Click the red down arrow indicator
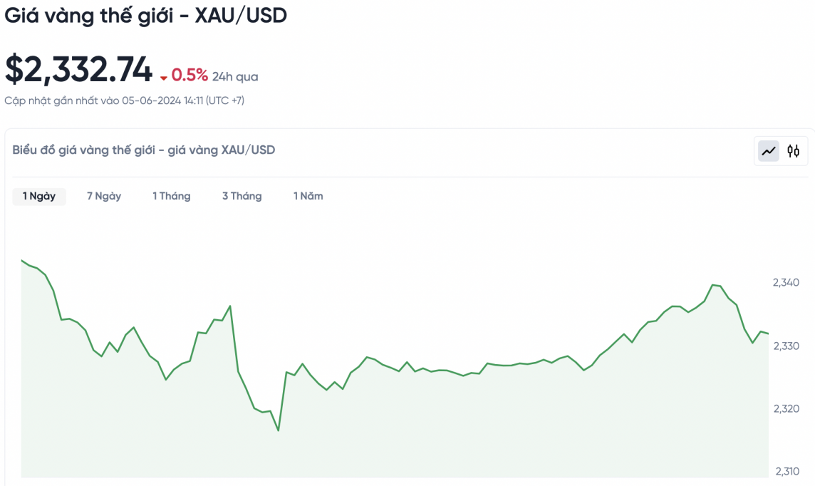The height and width of the screenshot is (486, 815). click(164, 78)
